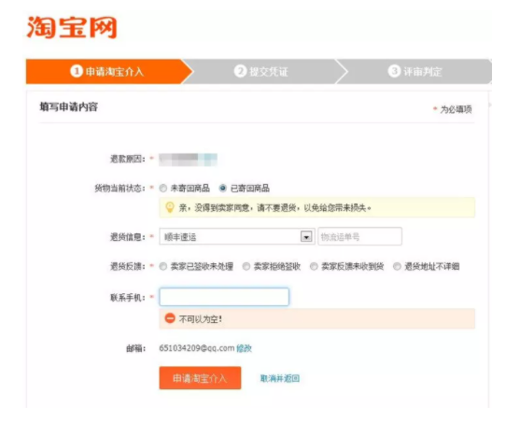Click the 货物当前状态 field label
Viewport: 506px width, 421px height.
120,188
